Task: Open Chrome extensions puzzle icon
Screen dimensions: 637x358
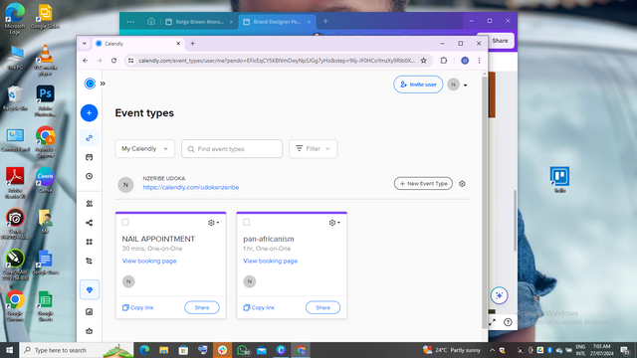Action: click(444, 61)
